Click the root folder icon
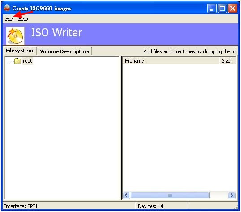Image resolution: width=241 pixels, height=212 pixels. coord(17,61)
